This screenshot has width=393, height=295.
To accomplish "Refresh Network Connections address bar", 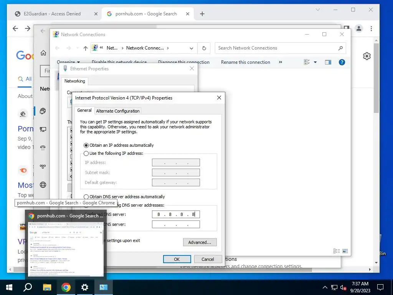I will [x=204, y=48].
